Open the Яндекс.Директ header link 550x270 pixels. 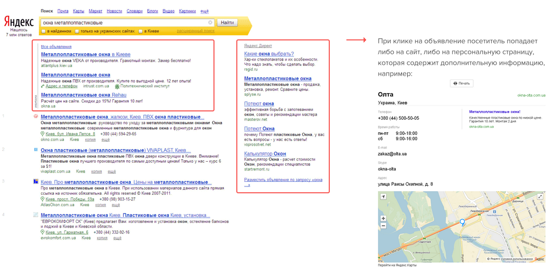pyautogui.click(x=258, y=46)
